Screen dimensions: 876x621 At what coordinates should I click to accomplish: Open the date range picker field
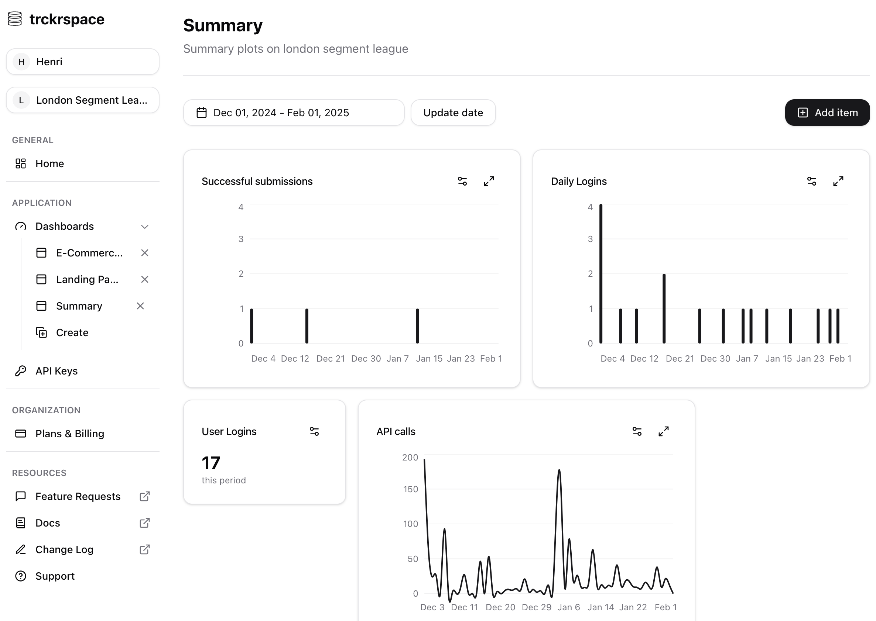[294, 113]
